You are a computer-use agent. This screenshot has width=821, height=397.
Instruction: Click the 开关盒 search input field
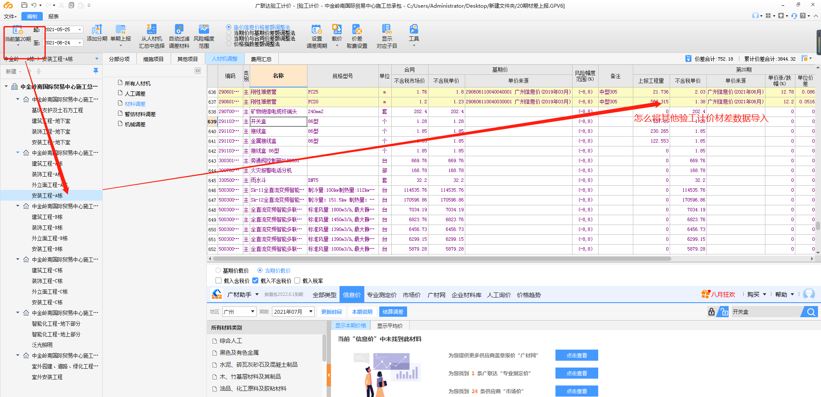coord(765,312)
